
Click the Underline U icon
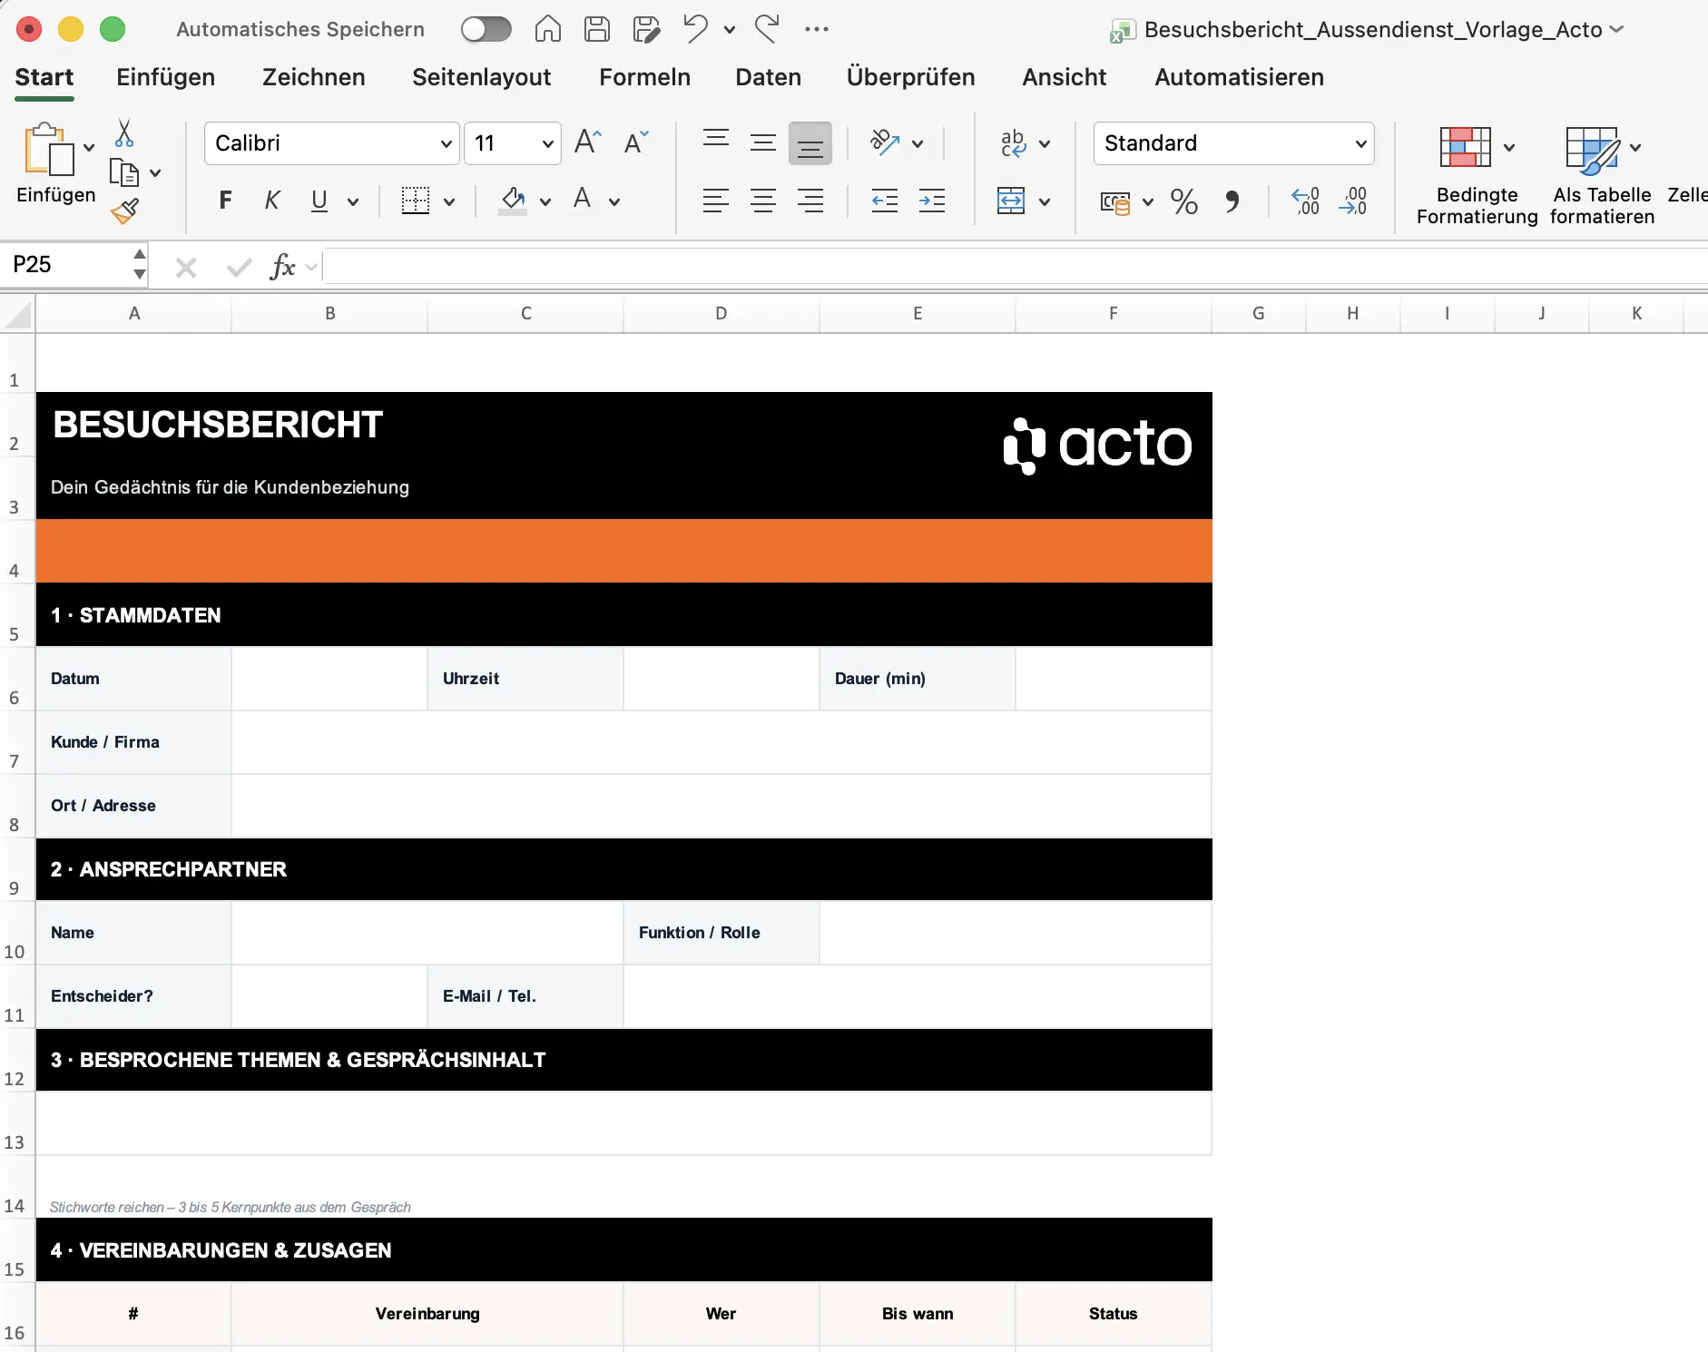[319, 200]
